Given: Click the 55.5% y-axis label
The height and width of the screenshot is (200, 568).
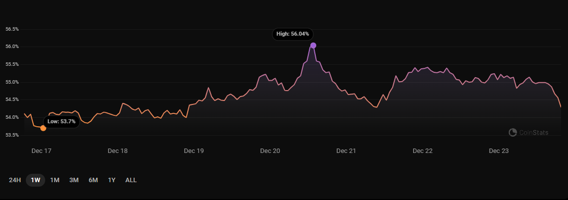Looking at the screenshot, I should pos(12,64).
